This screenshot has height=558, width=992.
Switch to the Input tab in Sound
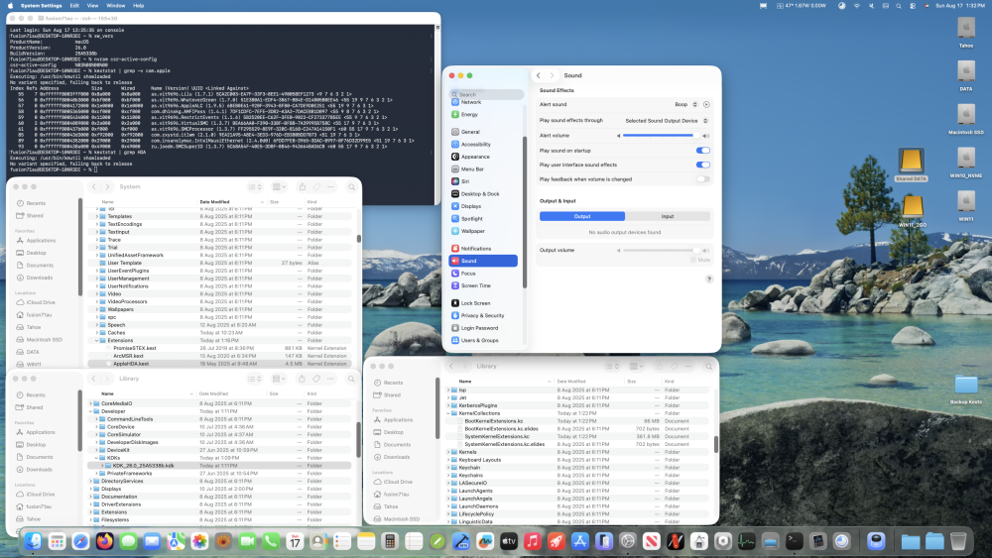pos(668,216)
